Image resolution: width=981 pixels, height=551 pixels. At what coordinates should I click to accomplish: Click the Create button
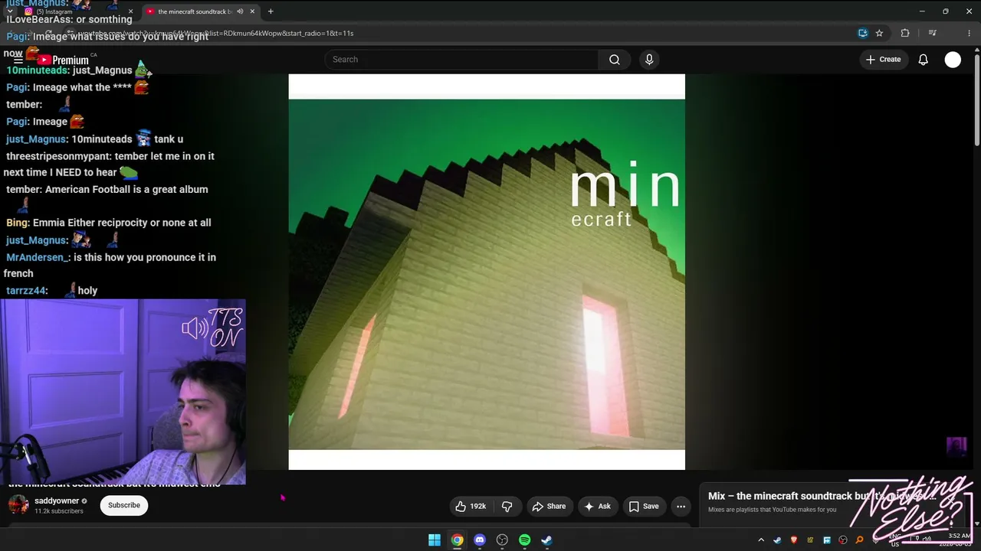pyautogui.click(x=884, y=60)
